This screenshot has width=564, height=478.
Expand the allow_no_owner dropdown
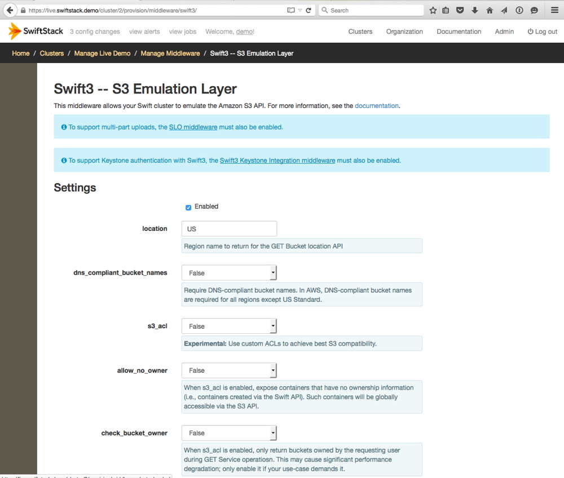[229, 370]
